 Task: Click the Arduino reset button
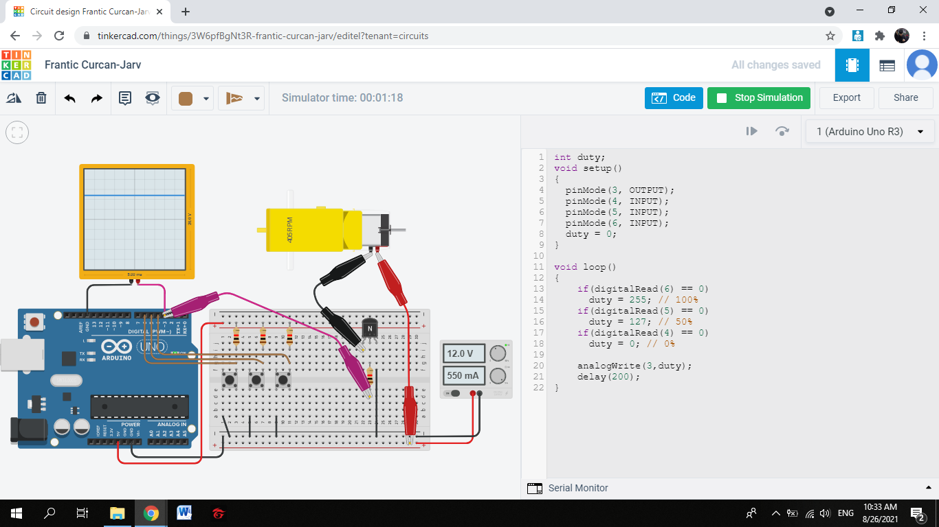tap(34, 320)
